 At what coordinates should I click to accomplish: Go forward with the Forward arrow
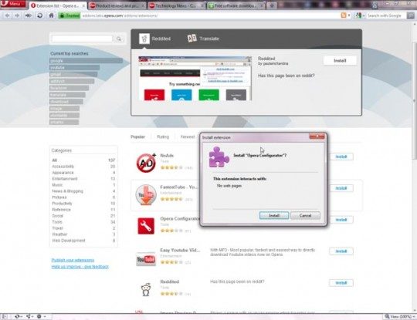(17, 15)
